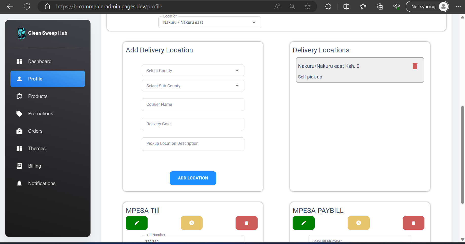
Task: Click the Delivery Cost input field
Action: (193, 124)
